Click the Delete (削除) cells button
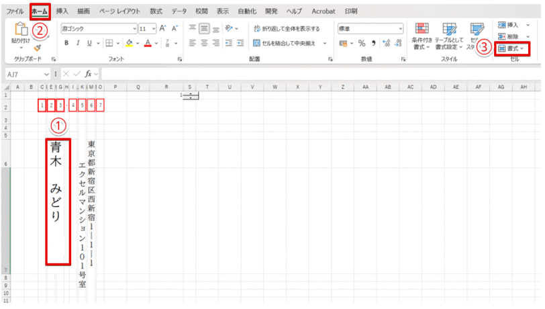 [508, 36]
